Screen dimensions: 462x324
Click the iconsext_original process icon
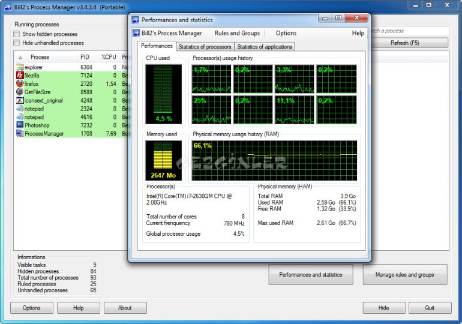tap(20, 100)
